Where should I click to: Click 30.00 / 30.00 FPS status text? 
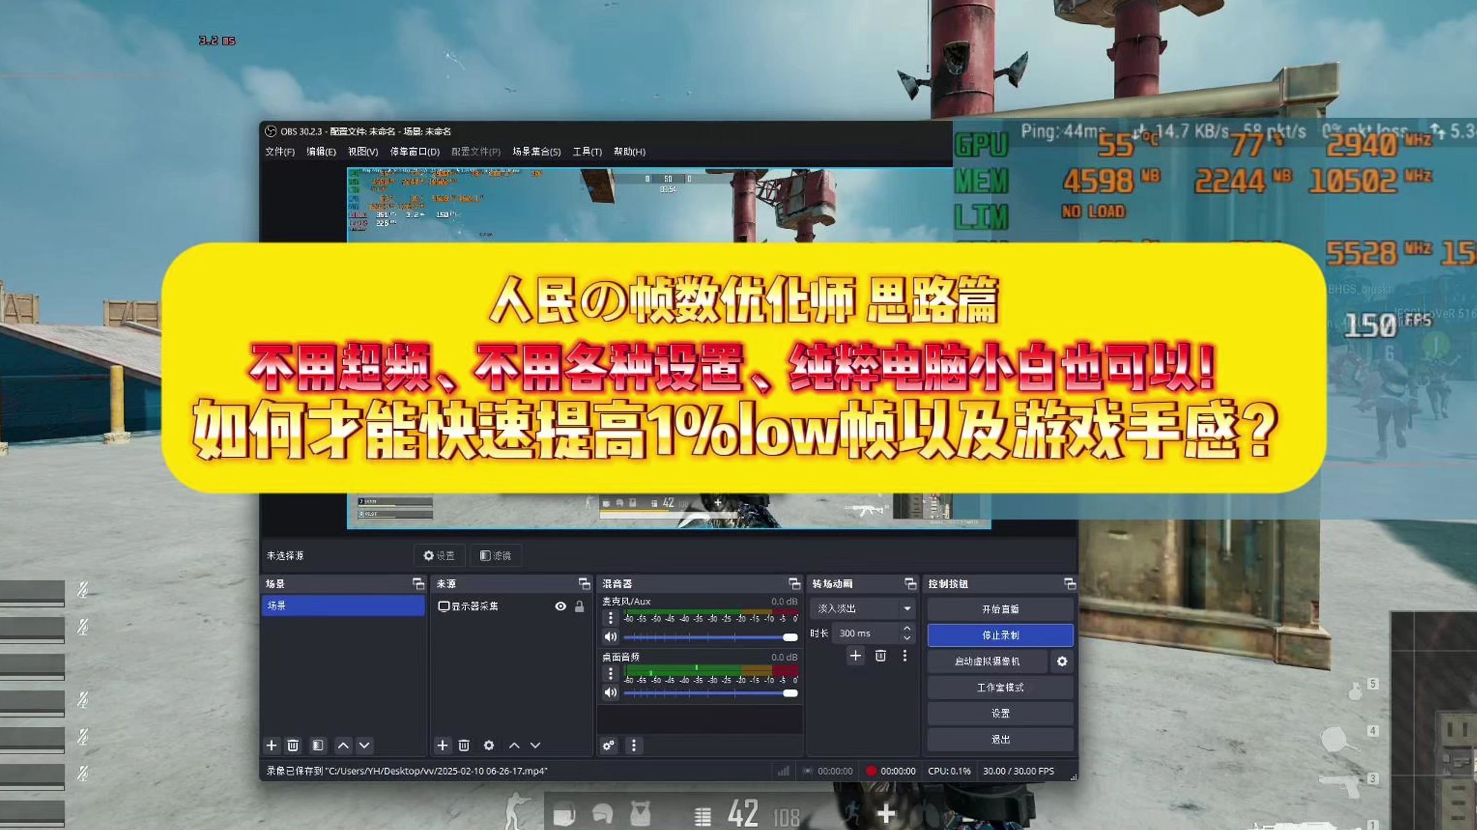coord(1018,771)
